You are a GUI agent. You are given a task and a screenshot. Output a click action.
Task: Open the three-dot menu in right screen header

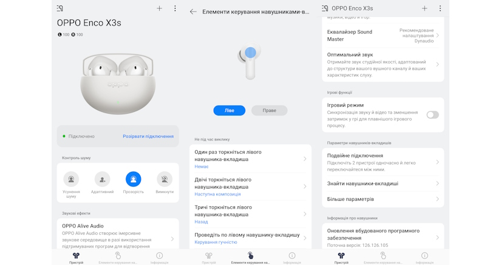440,8
